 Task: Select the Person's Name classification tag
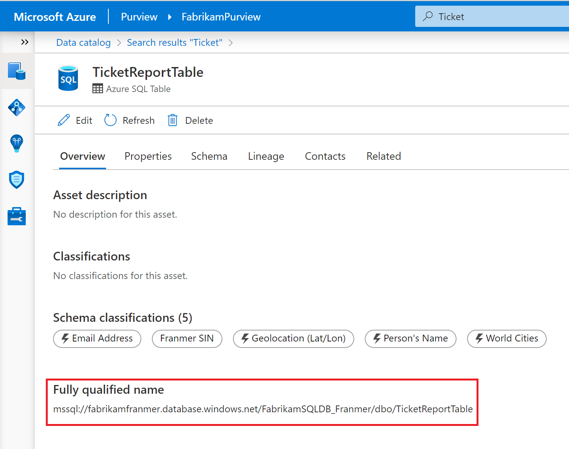click(x=411, y=338)
